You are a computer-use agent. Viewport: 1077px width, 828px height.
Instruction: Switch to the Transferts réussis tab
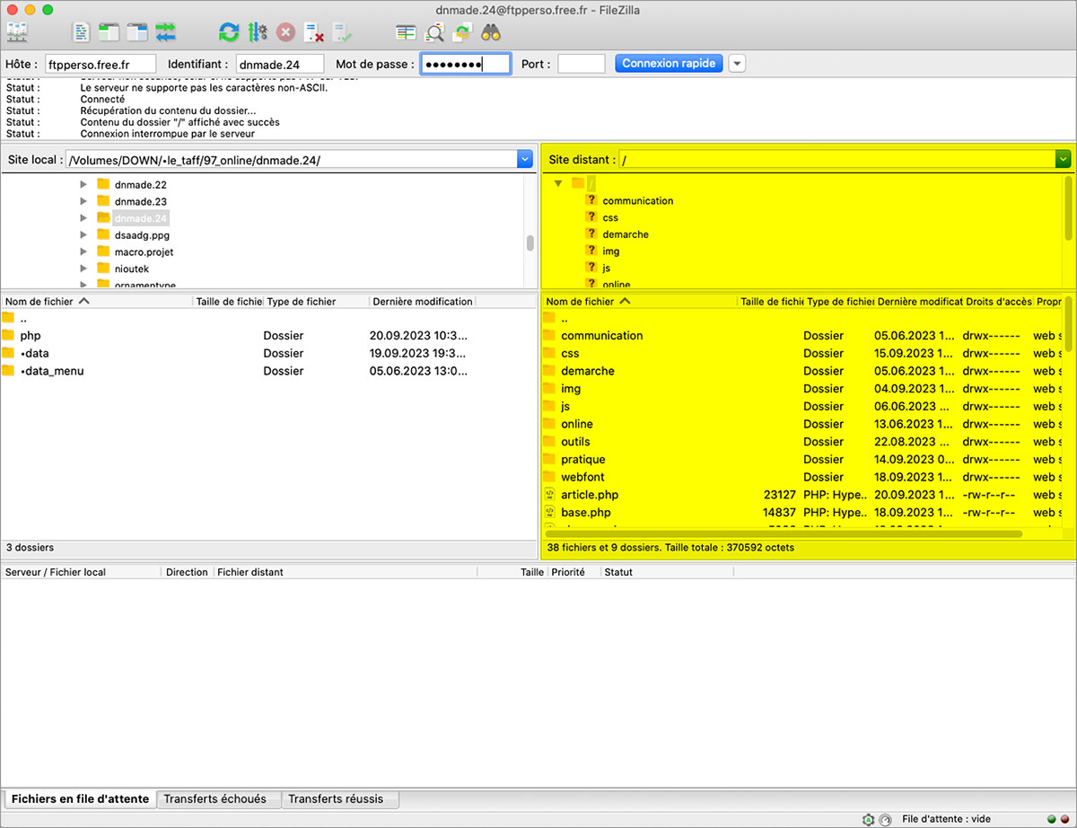336,798
